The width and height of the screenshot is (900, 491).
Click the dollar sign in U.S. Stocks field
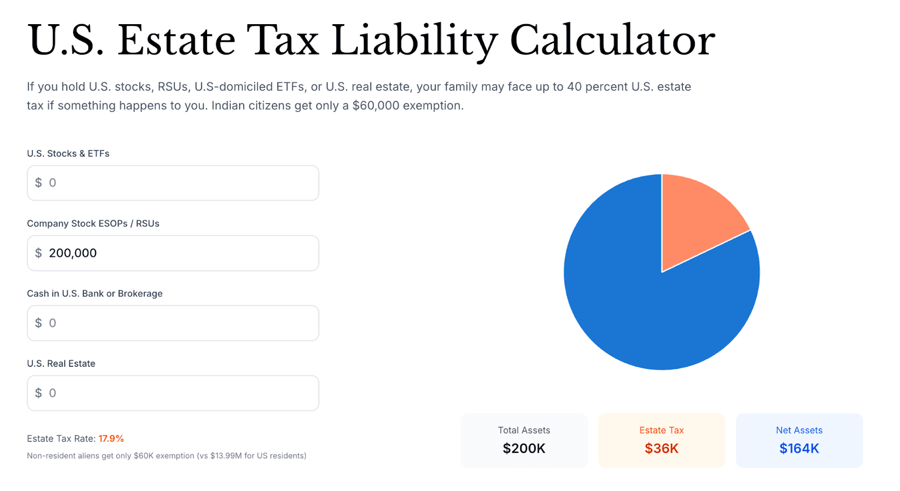coord(38,183)
